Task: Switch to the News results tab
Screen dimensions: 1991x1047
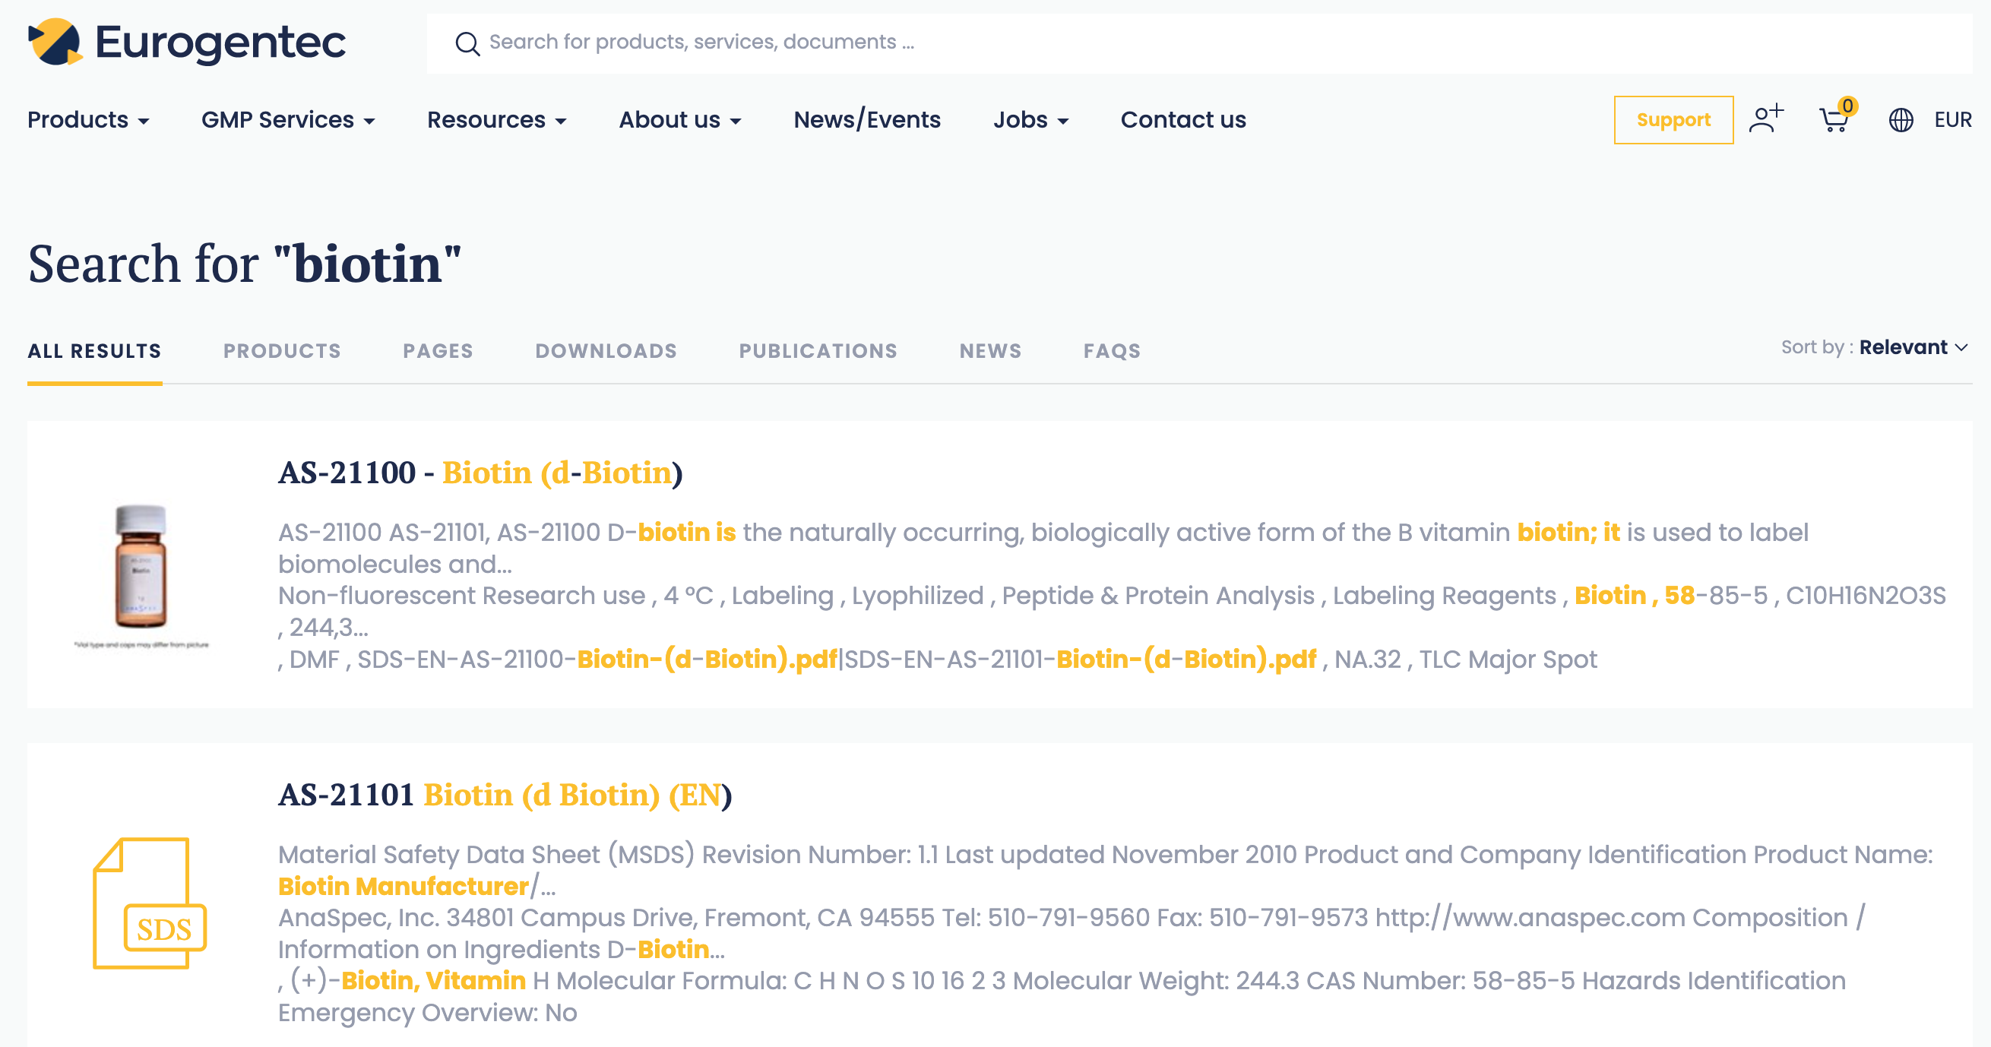Action: 990,351
